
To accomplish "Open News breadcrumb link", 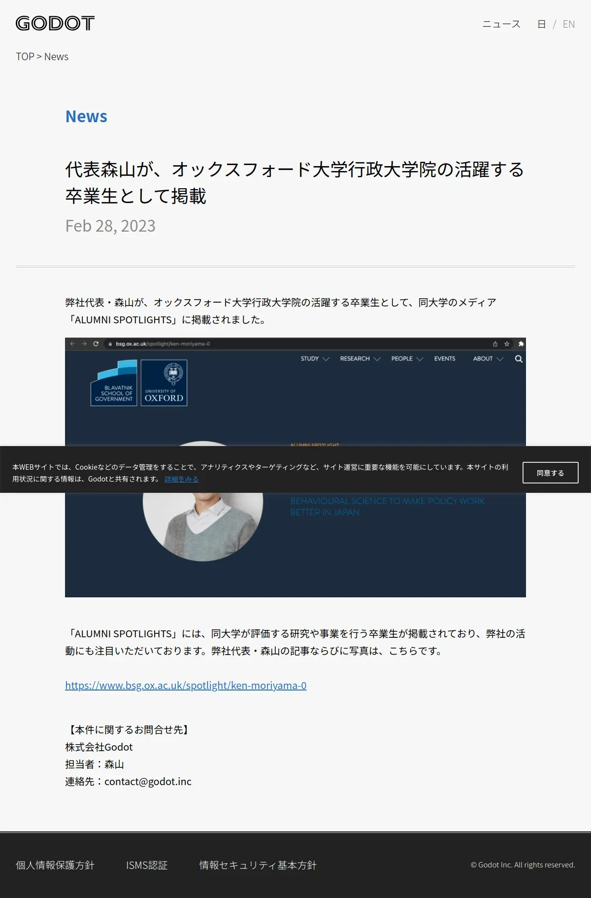I will [56, 57].
